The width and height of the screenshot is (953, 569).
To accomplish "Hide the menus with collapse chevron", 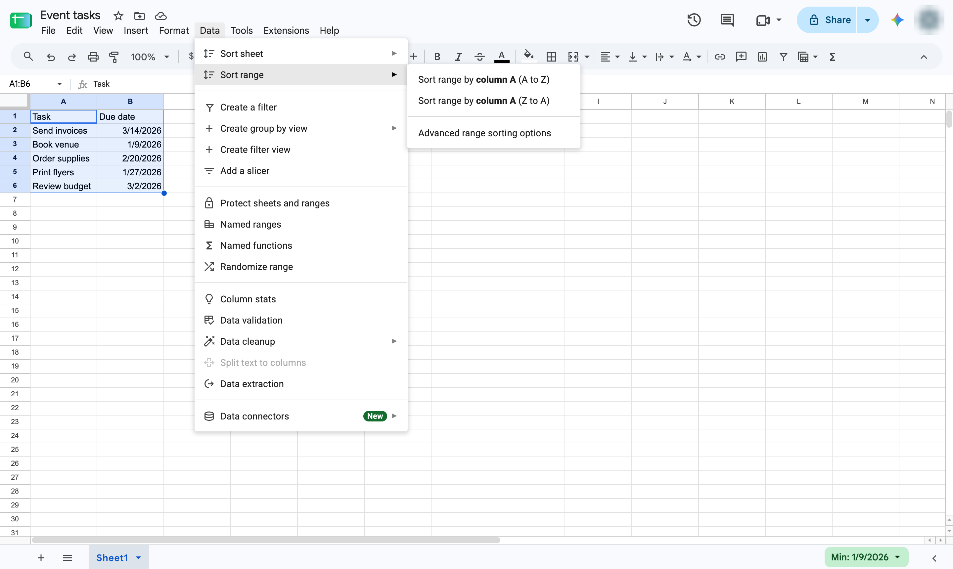I will pyautogui.click(x=924, y=57).
